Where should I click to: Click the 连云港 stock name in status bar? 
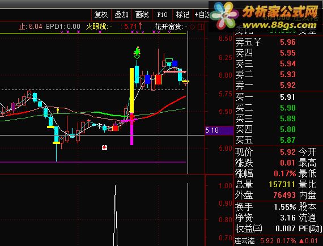(x=245, y=241)
